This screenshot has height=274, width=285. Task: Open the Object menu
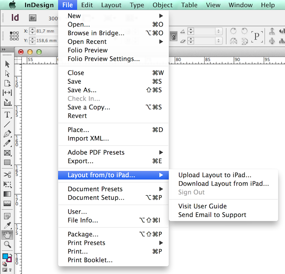pos(162,5)
